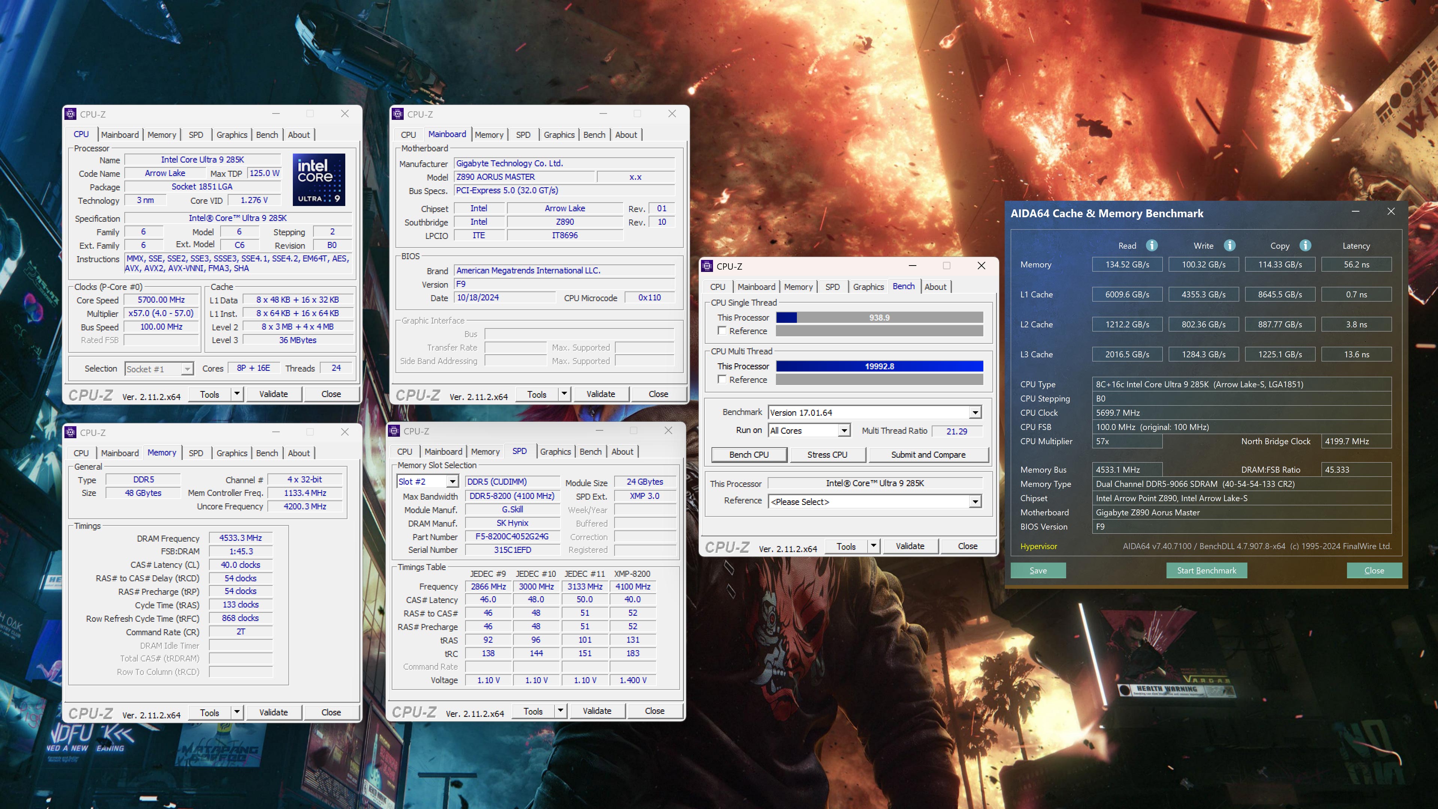The height and width of the screenshot is (809, 1438).
Task: Click Save in AIDA64 window
Action: pyautogui.click(x=1038, y=570)
